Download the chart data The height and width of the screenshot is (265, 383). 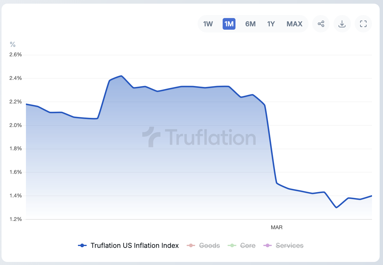coord(342,24)
